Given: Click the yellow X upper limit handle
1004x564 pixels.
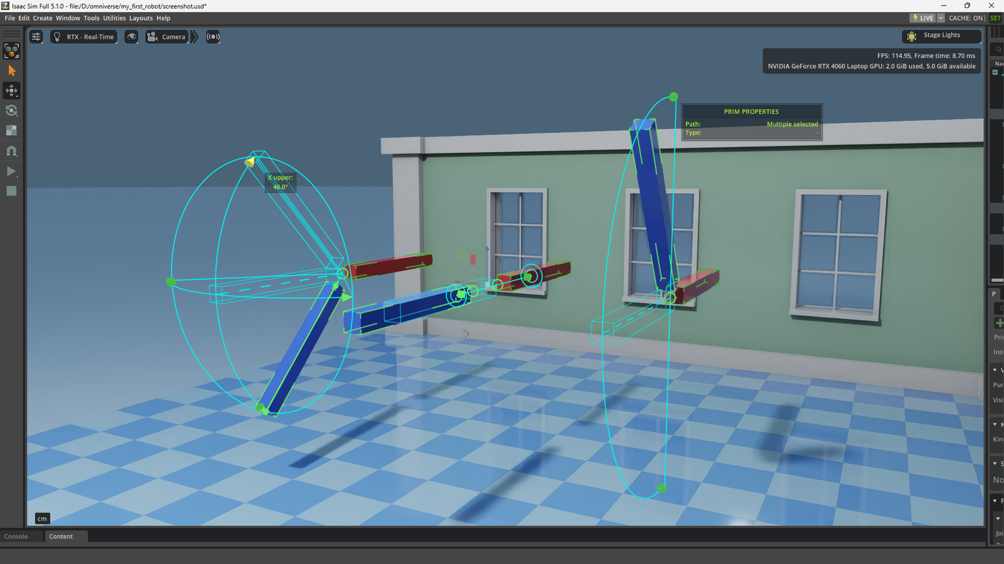Looking at the screenshot, I should 250,162.
